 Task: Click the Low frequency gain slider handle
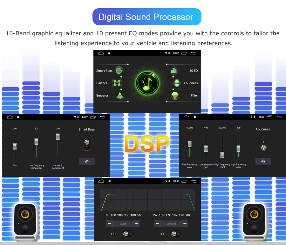pos(206,149)
